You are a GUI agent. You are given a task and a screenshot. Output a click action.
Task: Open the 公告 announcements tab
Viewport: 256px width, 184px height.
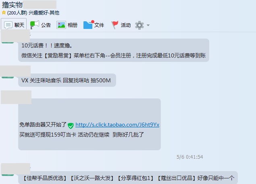click(x=40, y=25)
